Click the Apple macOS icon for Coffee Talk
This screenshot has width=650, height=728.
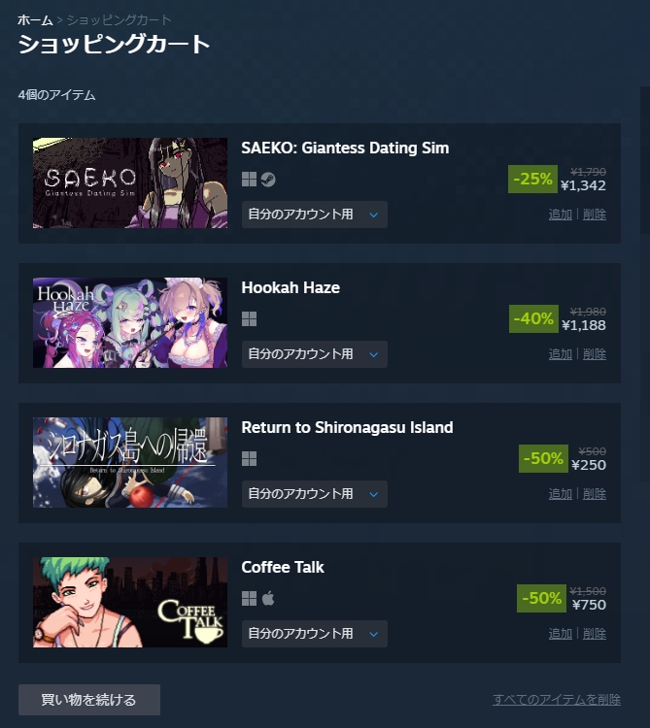tap(268, 598)
